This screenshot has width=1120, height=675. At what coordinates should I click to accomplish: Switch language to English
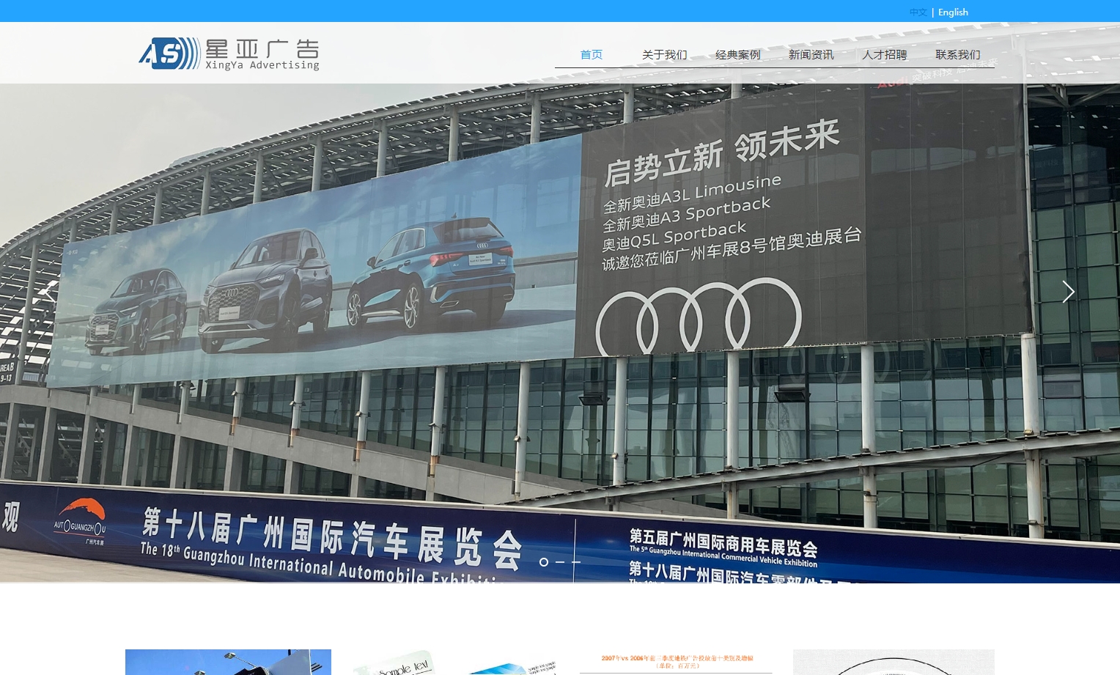(953, 12)
